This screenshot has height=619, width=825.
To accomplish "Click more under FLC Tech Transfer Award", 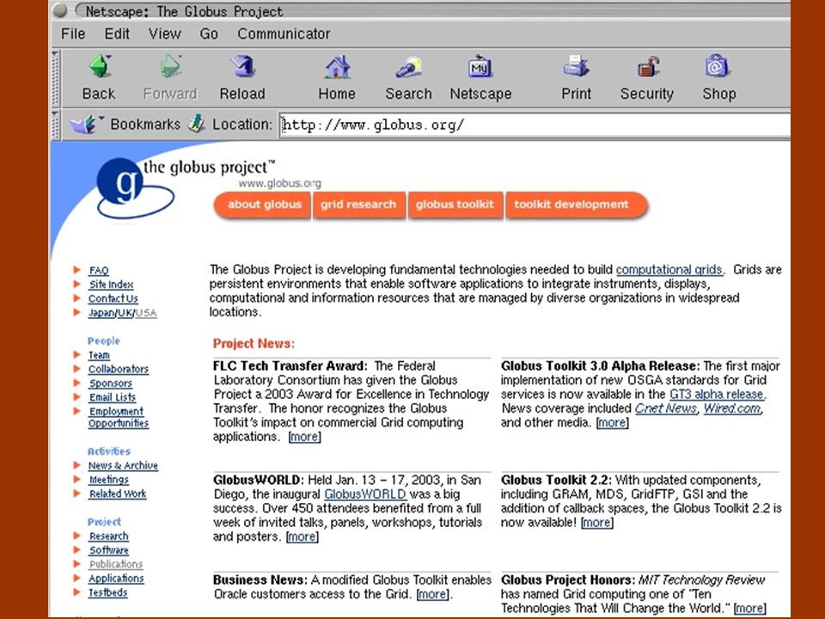I will click(x=304, y=438).
